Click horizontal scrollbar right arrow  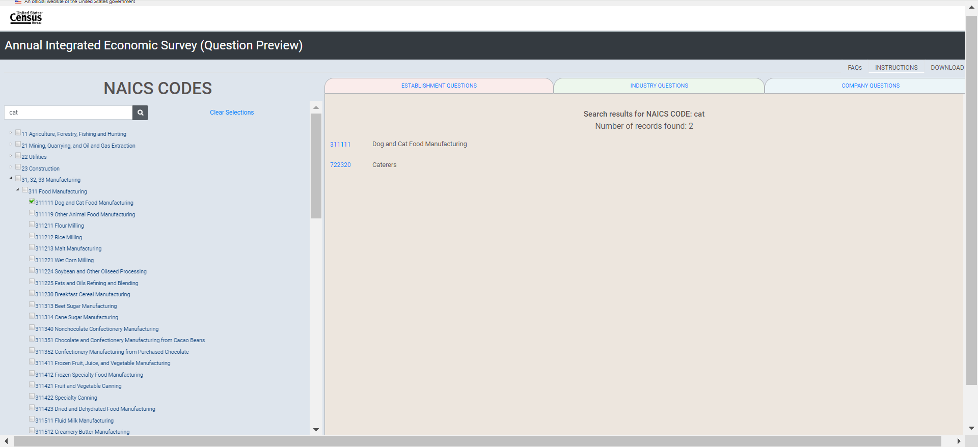(959, 441)
